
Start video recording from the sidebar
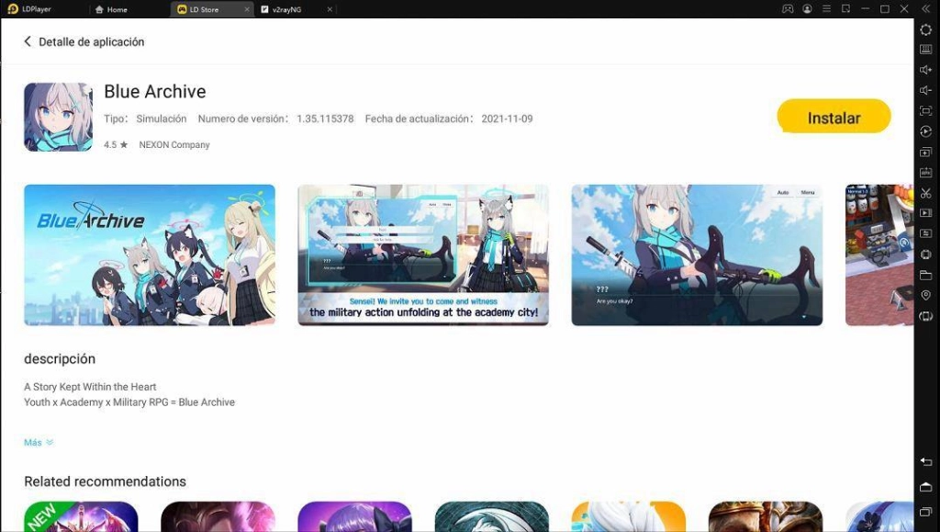pos(925,213)
